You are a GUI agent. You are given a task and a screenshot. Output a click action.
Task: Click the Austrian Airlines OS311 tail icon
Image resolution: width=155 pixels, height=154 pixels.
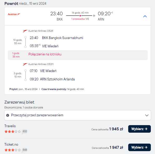[25, 64]
